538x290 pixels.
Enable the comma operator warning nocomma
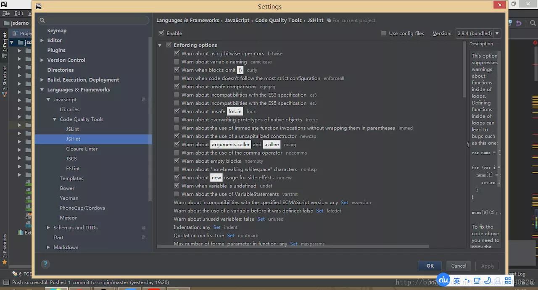click(x=177, y=153)
